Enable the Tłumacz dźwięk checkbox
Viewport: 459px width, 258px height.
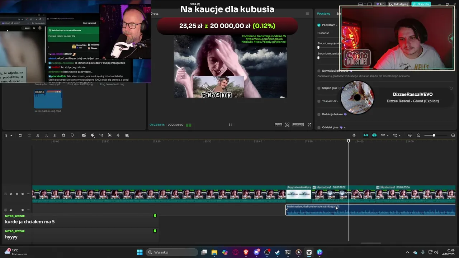tap(319, 101)
